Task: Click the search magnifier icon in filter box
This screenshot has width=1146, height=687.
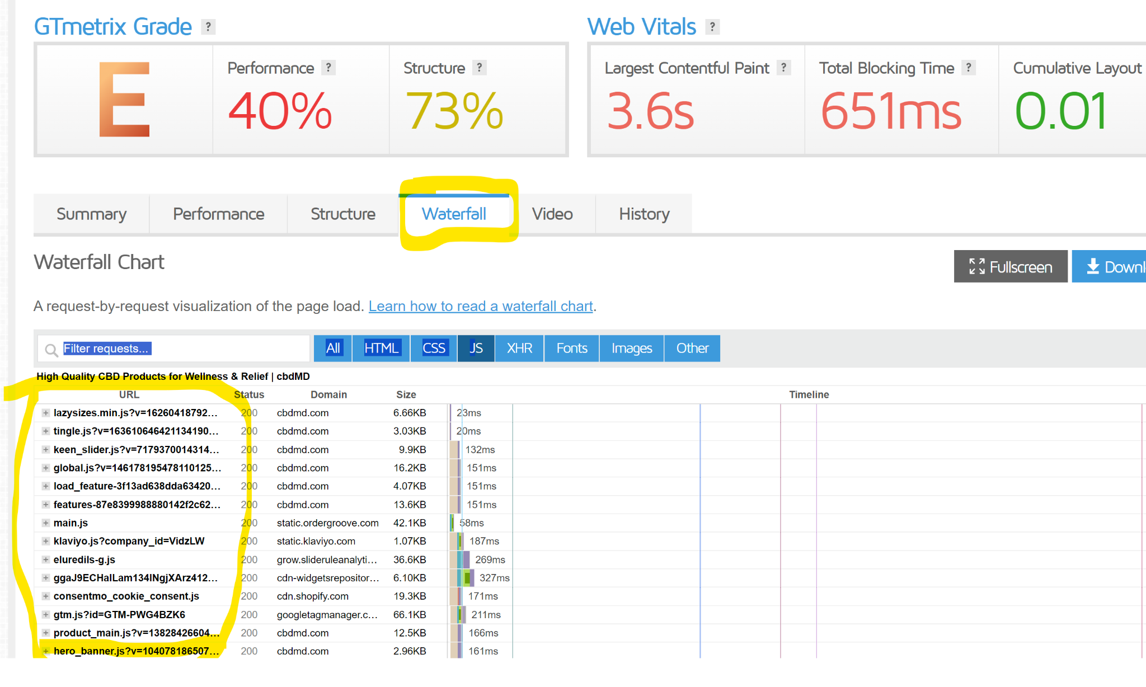Action: (x=51, y=350)
